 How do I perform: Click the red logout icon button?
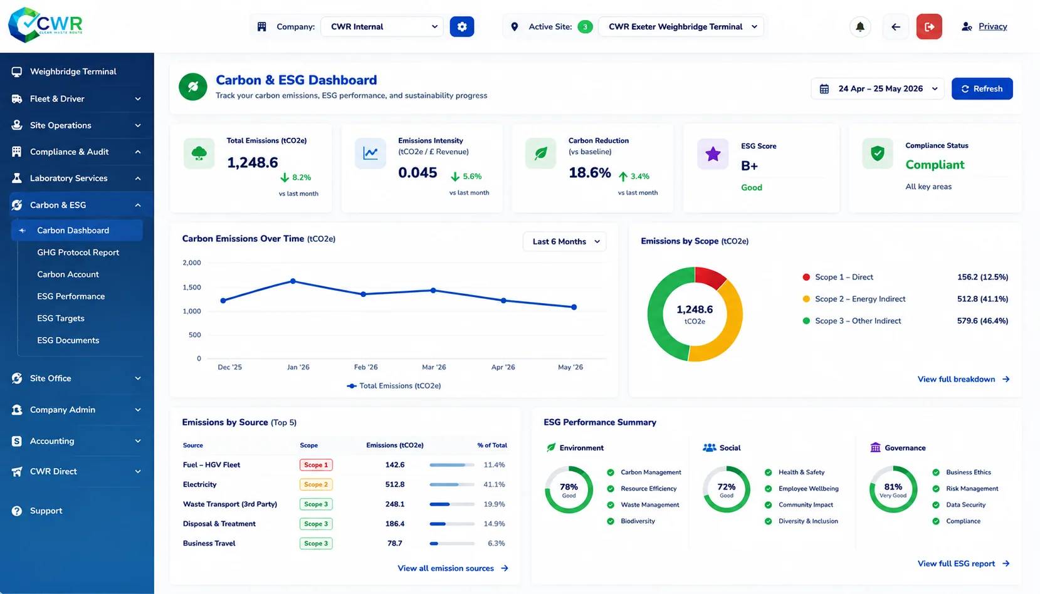pos(929,27)
